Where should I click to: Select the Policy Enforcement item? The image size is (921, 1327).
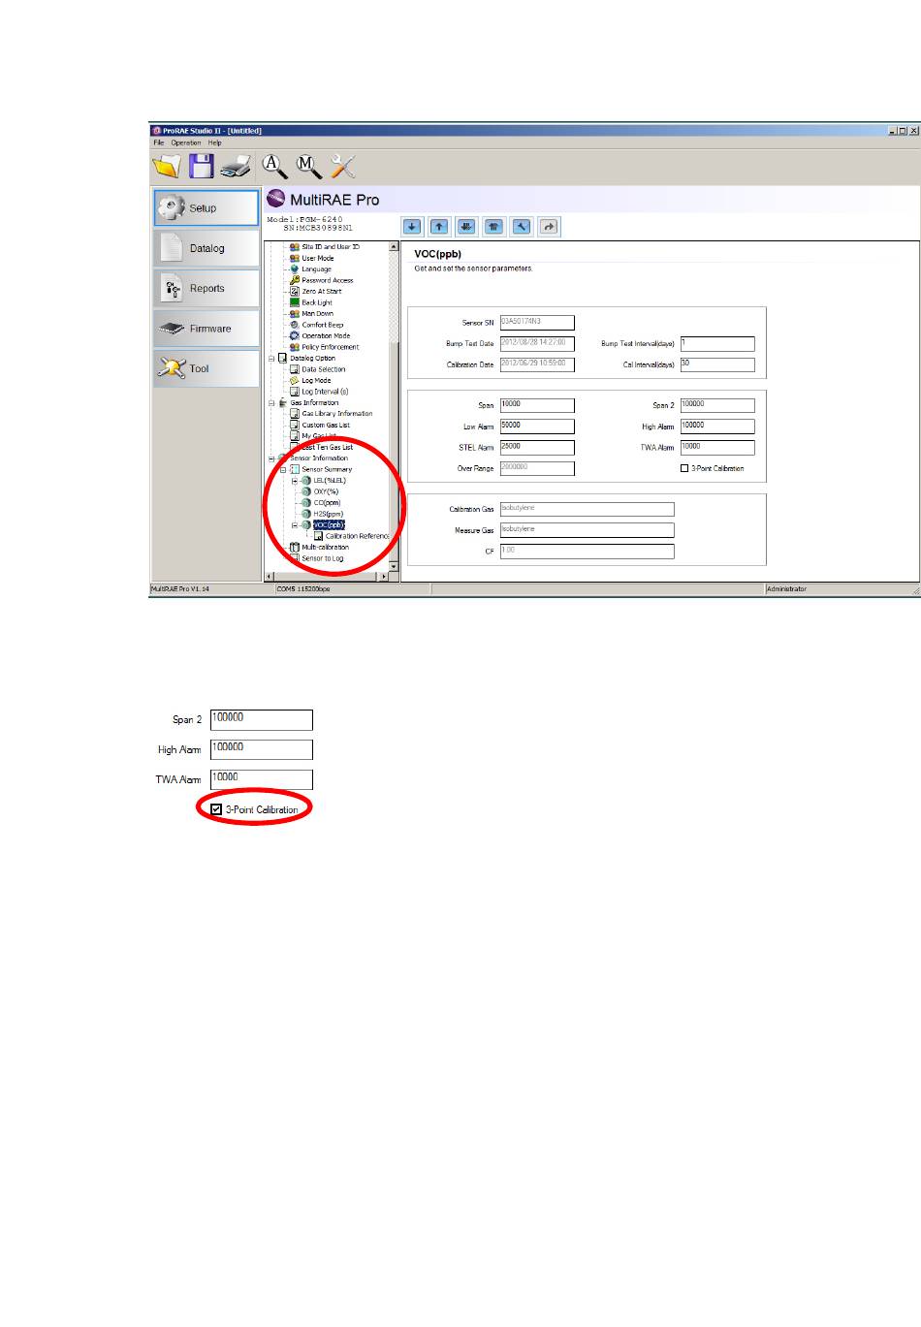(x=330, y=347)
